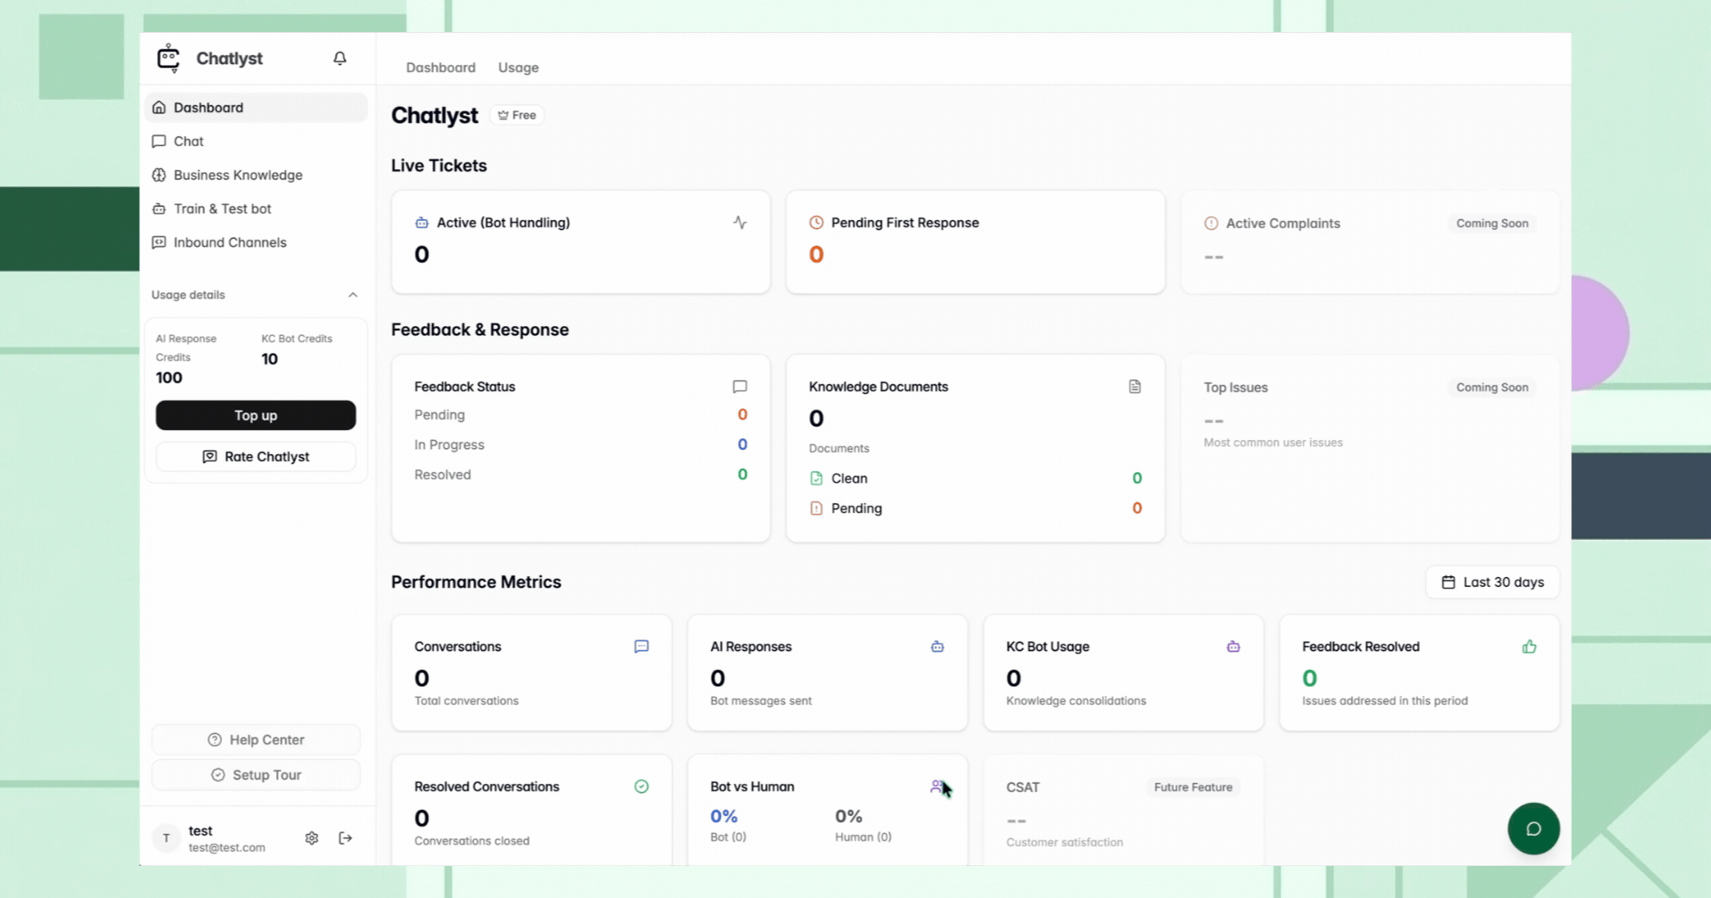1711x898 pixels.
Task: Open Chat in the sidebar
Action: coord(256,142)
